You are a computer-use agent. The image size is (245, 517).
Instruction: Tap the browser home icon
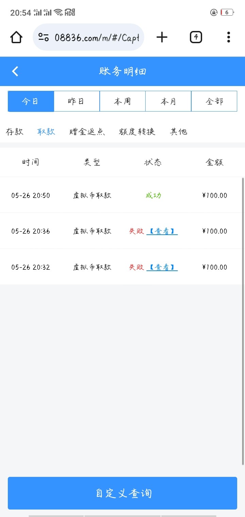pos(16,37)
